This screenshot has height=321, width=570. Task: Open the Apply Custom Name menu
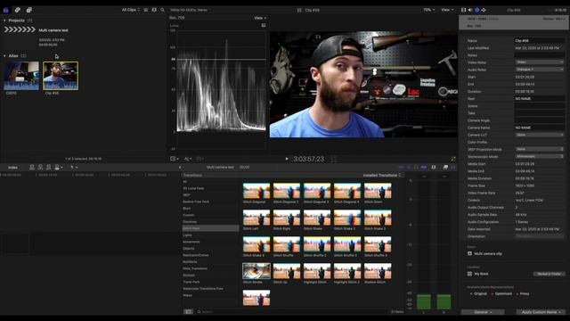pos(541,312)
